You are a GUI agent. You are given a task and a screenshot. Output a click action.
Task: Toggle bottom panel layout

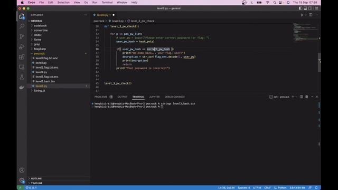[x=305, y=8]
